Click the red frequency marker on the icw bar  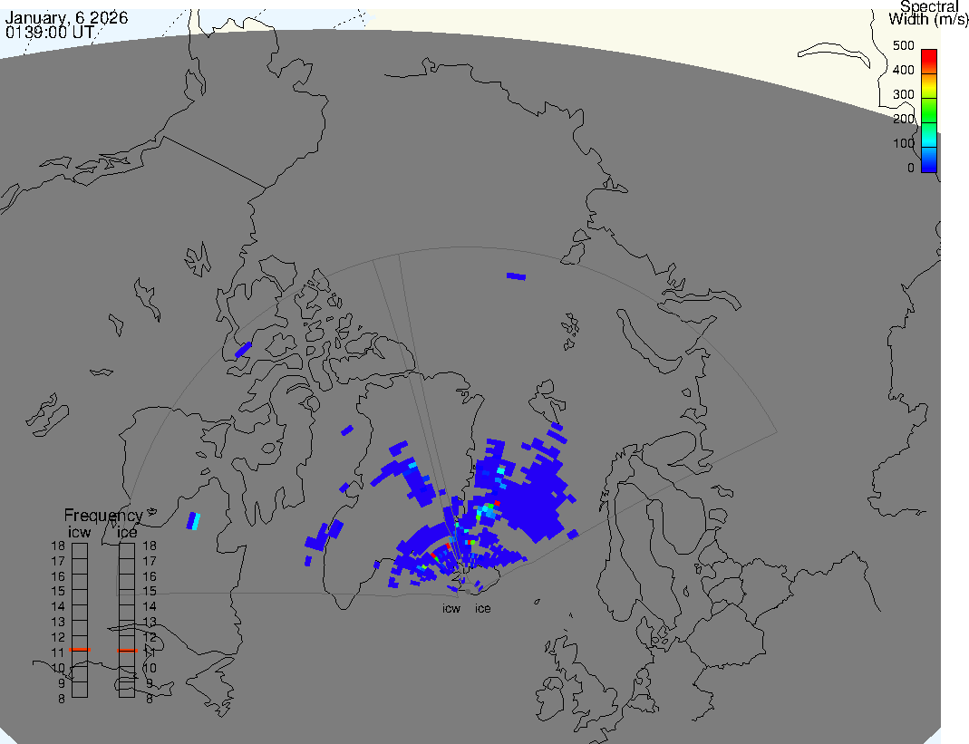pos(80,650)
